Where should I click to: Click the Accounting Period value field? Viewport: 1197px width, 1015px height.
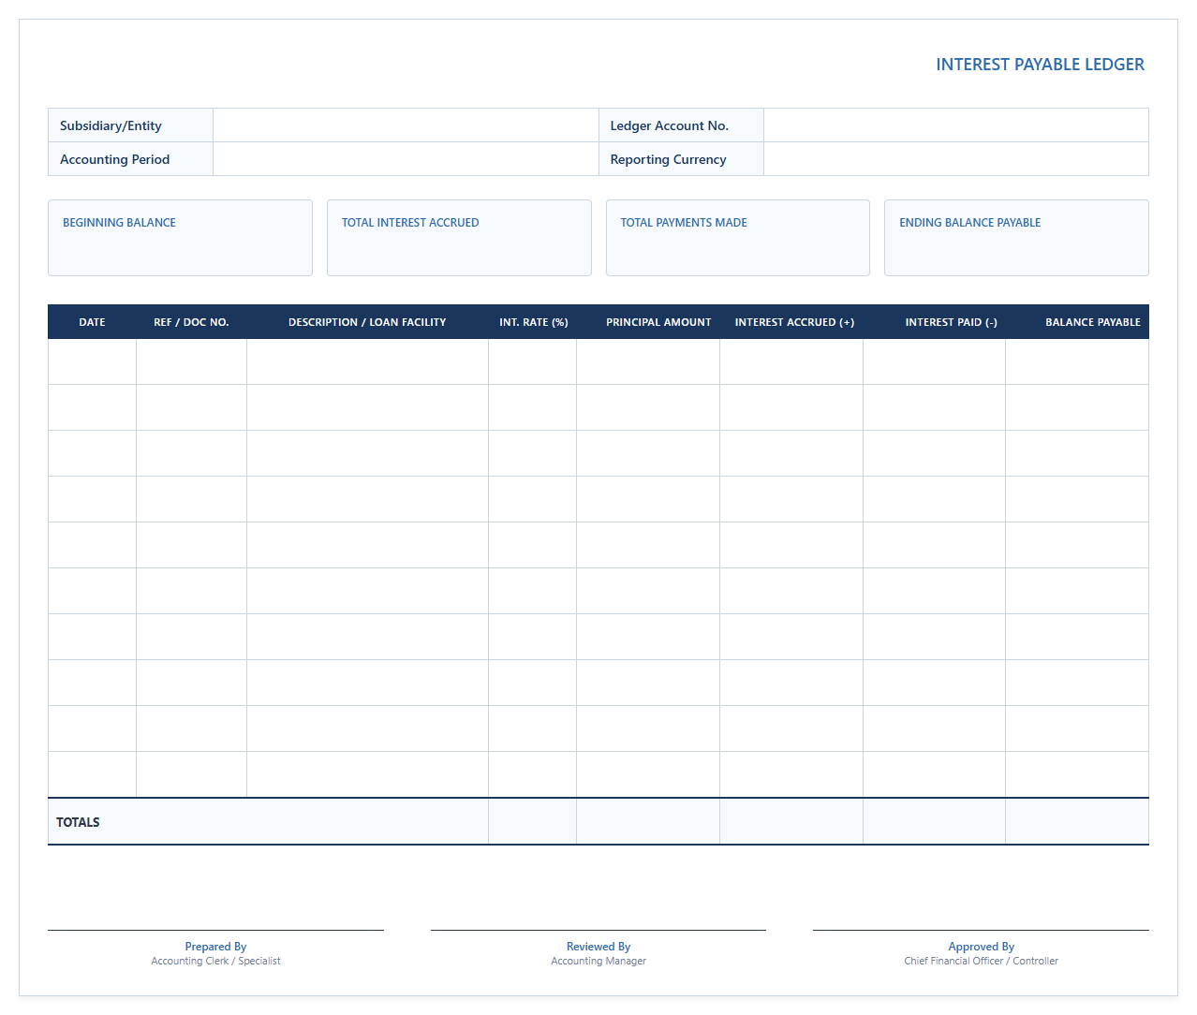[406, 159]
